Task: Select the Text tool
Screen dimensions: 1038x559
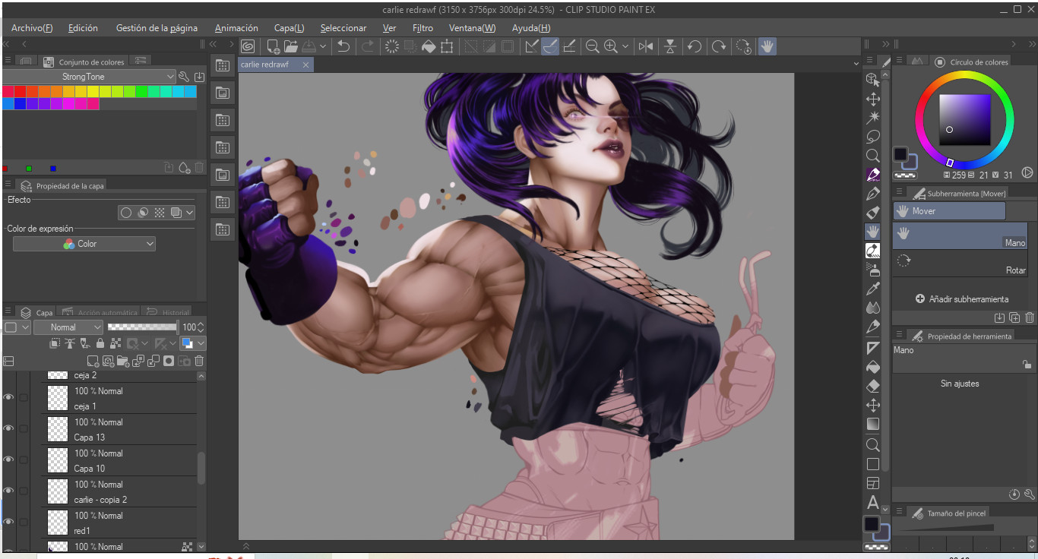Action: (873, 502)
